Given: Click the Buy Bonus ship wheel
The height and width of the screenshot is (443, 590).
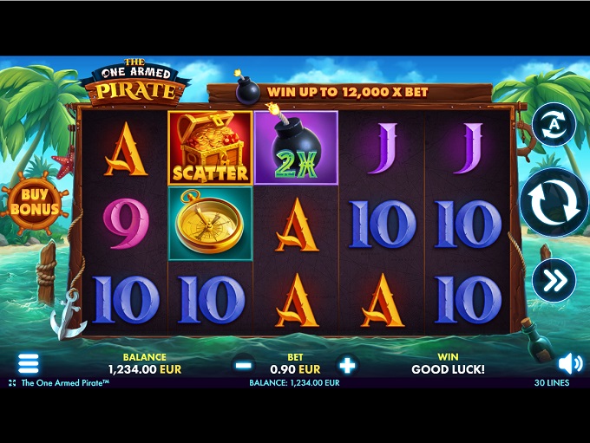Looking at the screenshot, I should (x=35, y=202).
